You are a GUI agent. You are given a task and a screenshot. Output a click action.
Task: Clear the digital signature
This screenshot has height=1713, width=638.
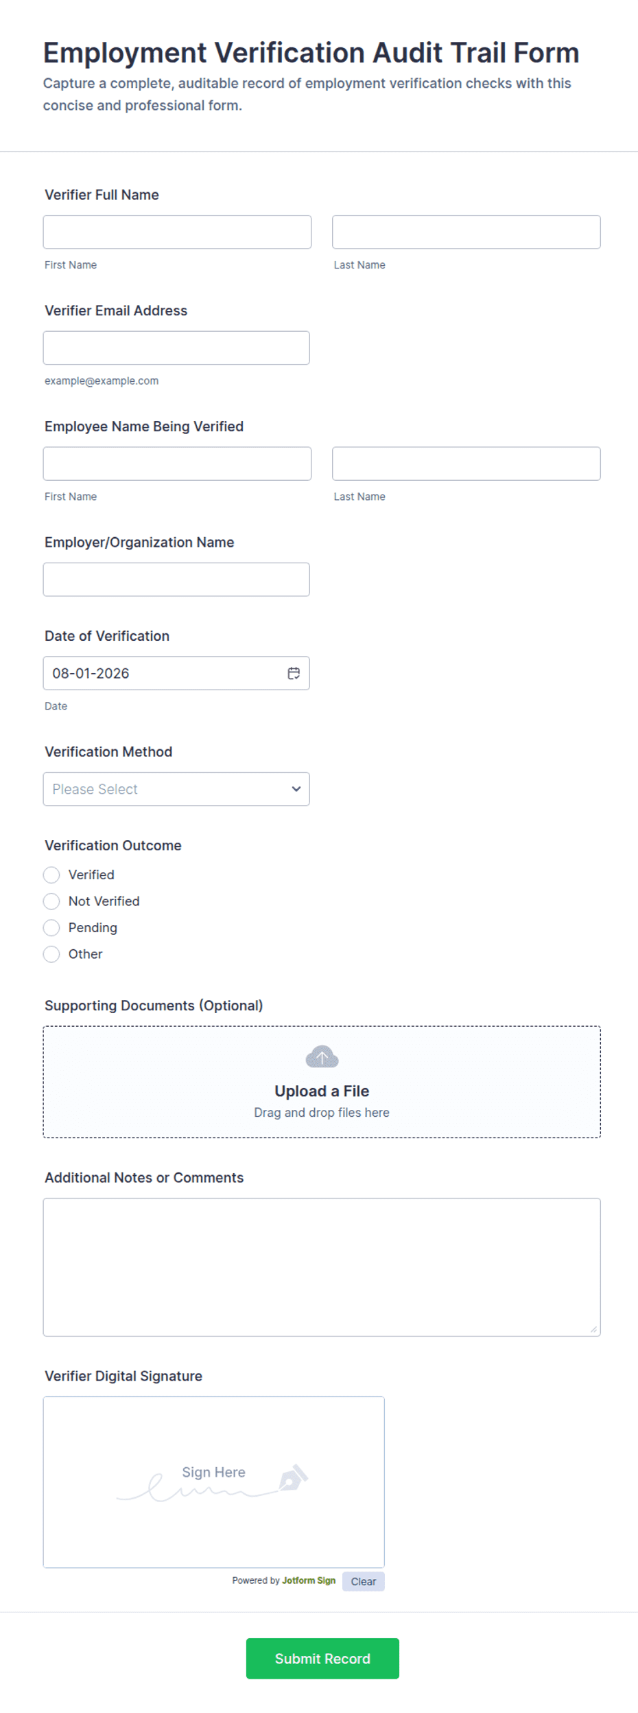[x=364, y=1581]
